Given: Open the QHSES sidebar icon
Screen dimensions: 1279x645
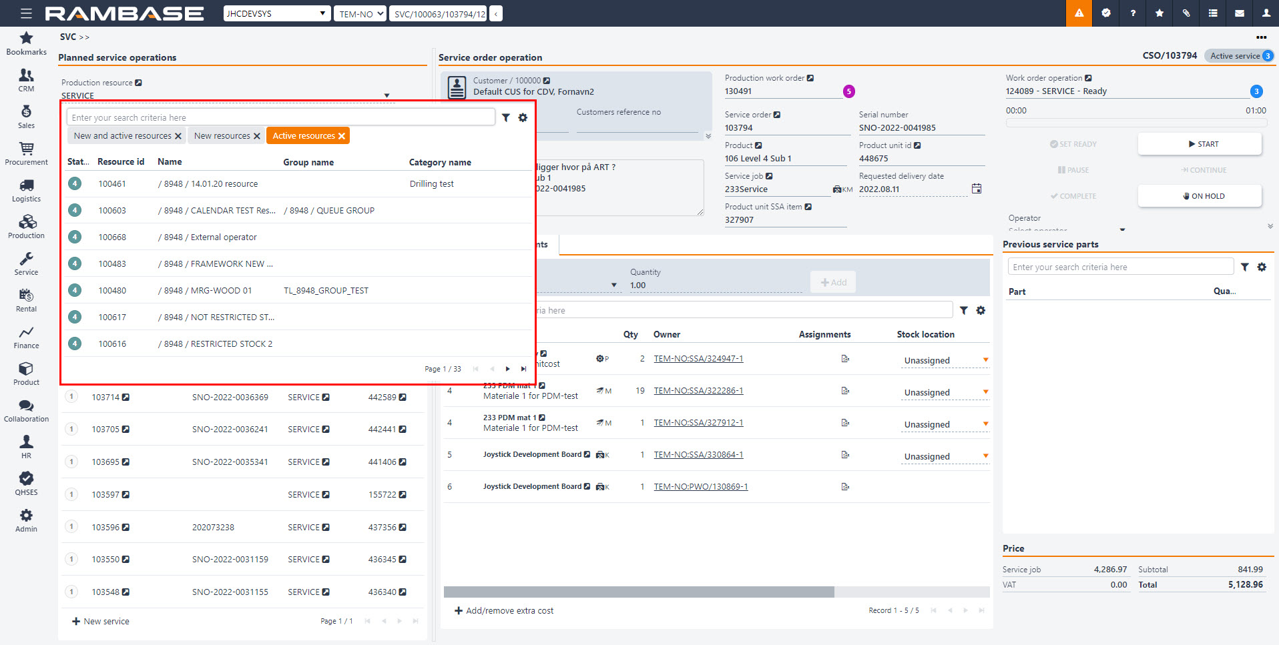Looking at the screenshot, I should [x=26, y=484].
